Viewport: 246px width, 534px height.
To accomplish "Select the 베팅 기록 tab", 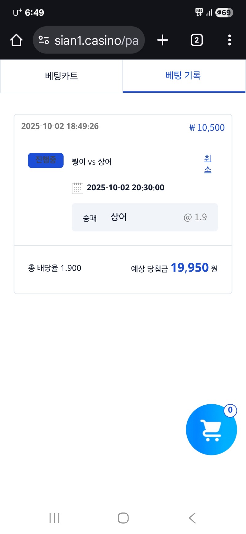I will (183, 76).
